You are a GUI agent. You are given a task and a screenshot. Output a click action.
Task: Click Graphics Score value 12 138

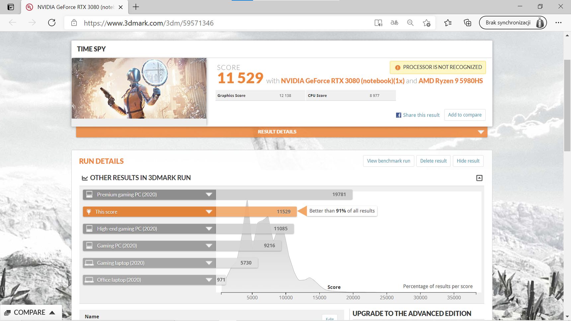285,96
